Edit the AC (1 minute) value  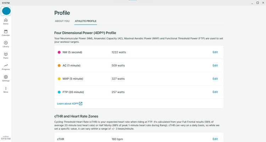(x=215, y=65)
